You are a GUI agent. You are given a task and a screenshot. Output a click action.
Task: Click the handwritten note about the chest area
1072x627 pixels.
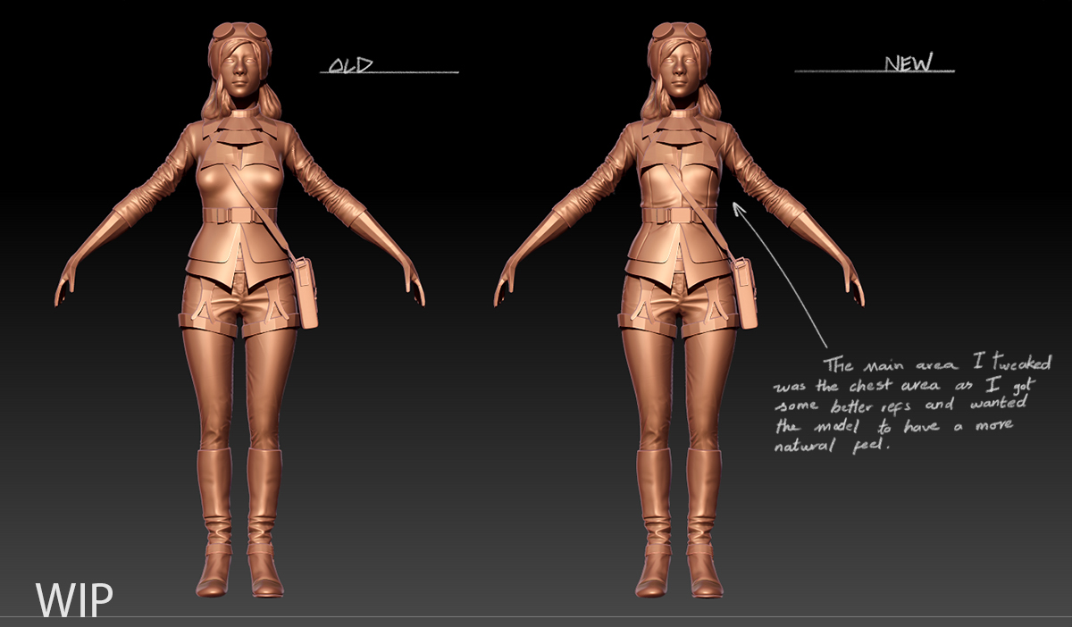[913, 404]
